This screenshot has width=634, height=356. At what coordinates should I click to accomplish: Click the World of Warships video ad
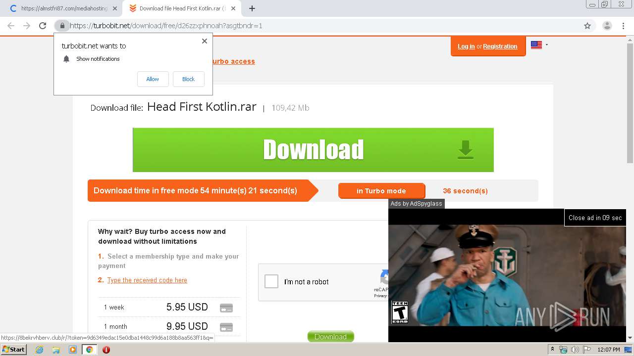(507, 275)
